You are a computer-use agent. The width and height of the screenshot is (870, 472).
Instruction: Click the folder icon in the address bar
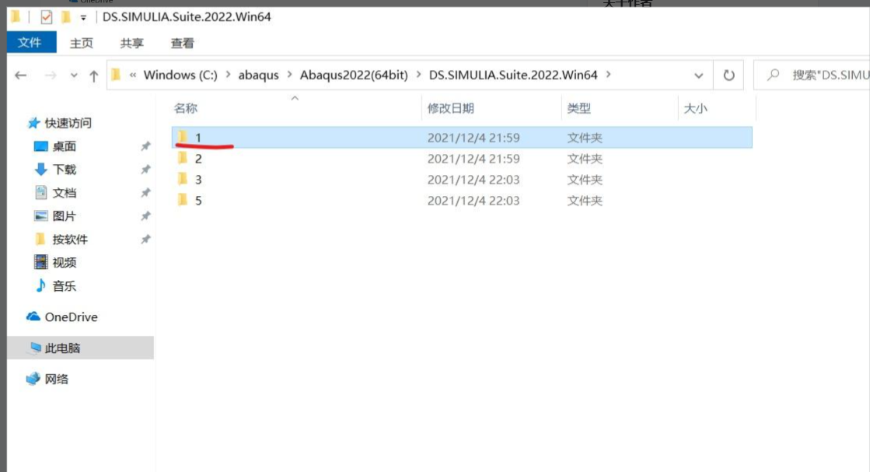pyautogui.click(x=115, y=75)
